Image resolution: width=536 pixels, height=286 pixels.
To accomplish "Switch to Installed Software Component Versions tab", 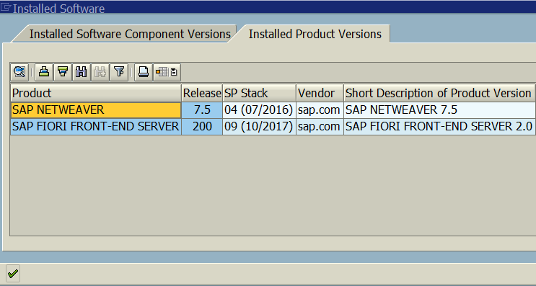I will click(130, 34).
